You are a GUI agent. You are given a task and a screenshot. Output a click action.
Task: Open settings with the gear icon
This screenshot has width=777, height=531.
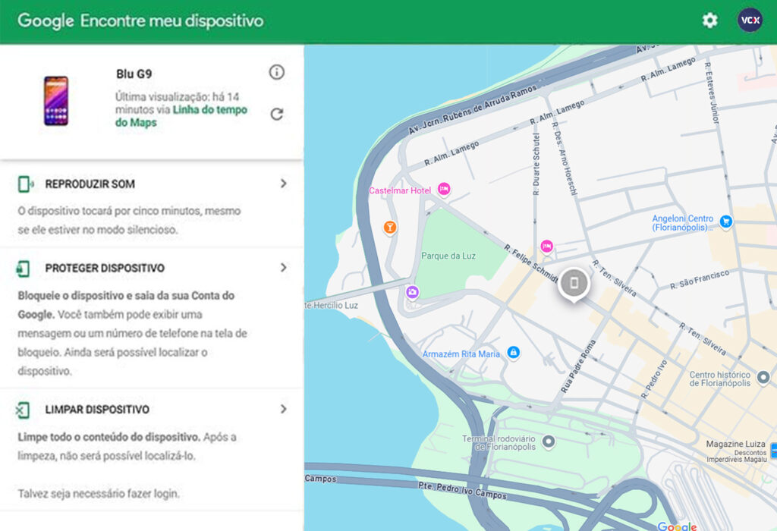pos(709,20)
